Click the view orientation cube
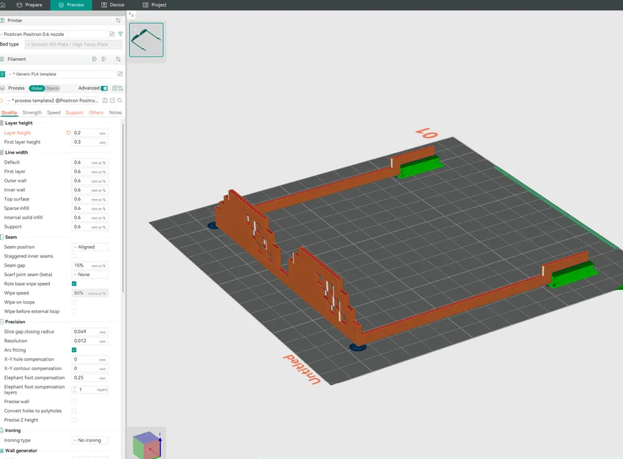 click(x=146, y=444)
